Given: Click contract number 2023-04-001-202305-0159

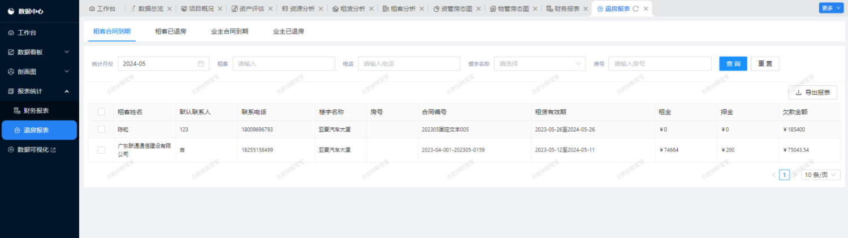Looking at the screenshot, I should point(453,150).
